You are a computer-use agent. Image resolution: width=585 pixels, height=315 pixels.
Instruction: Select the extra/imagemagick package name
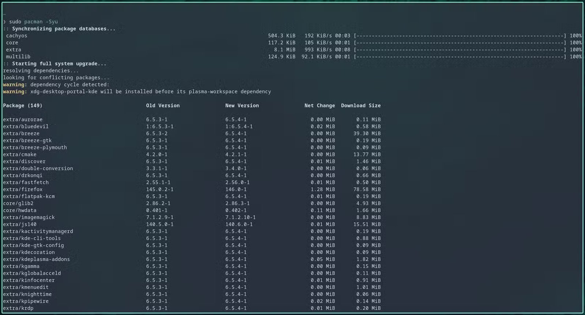click(x=29, y=217)
